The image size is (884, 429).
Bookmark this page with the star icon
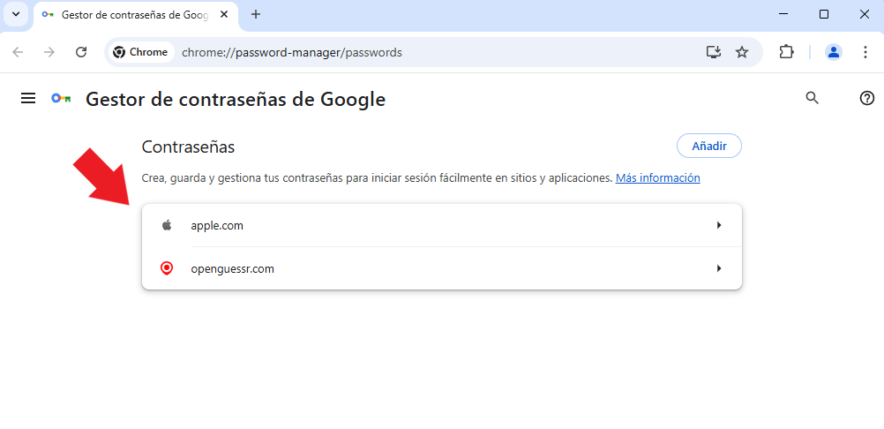742,52
